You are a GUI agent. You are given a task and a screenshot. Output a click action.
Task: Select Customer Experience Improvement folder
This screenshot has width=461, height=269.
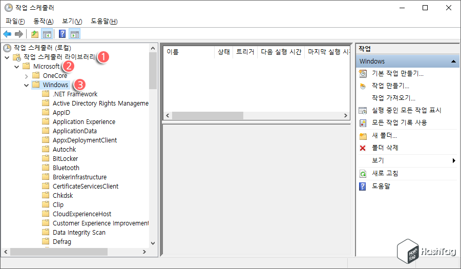tap(100, 223)
